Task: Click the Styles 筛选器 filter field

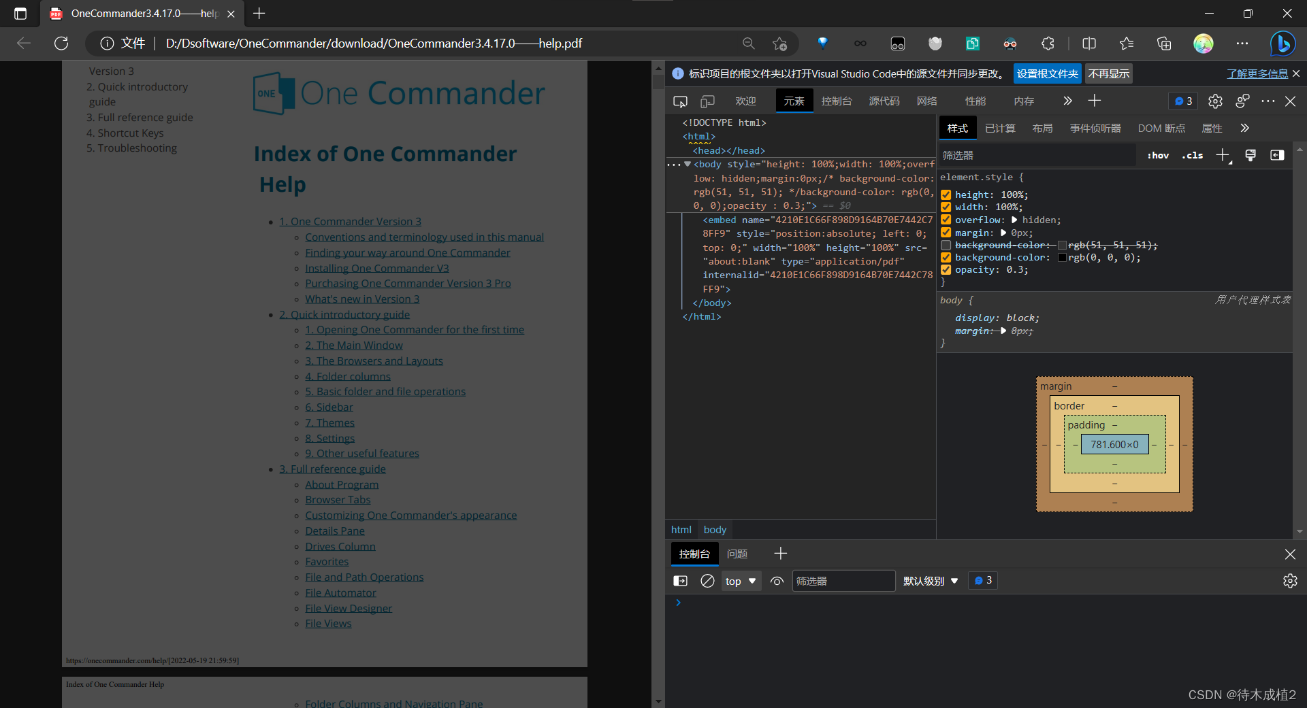Action: coord(1037,155)
